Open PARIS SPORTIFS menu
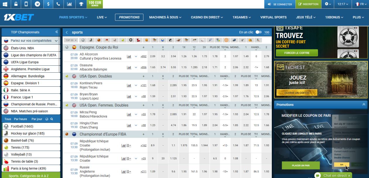This screenshot has height=178, width=369. [73, 17]
